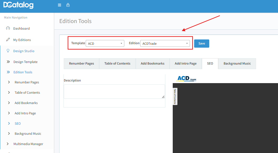
Task: Click vertical Table of Contents preview tab
Action: (x=175, y=96)
